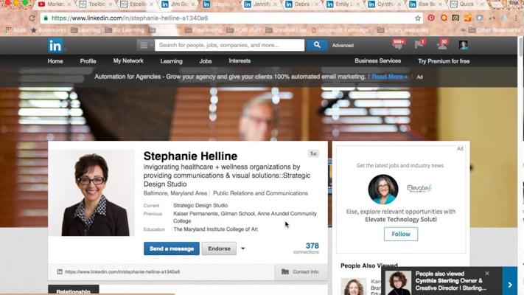Click Public Relations and Communications industry text
The image size is (524, 295).
point(260,193)
